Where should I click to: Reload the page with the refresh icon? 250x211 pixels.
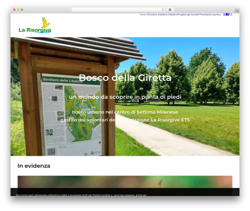point(162,9)
